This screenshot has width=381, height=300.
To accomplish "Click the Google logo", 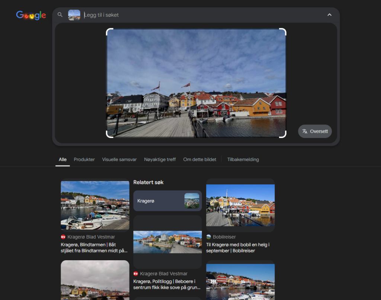I will click(31, 15).
